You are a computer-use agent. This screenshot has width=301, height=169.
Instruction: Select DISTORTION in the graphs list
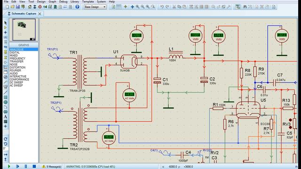[x=17, y=68]
